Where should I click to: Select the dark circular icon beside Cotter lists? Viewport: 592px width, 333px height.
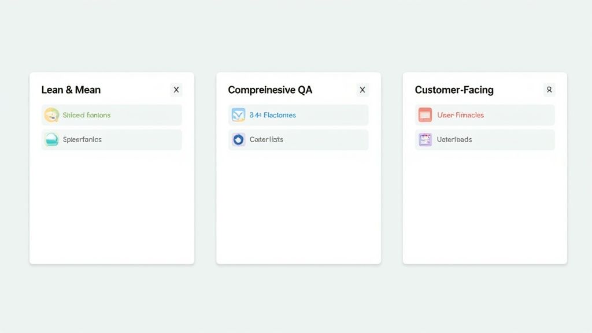click(238, 139)
